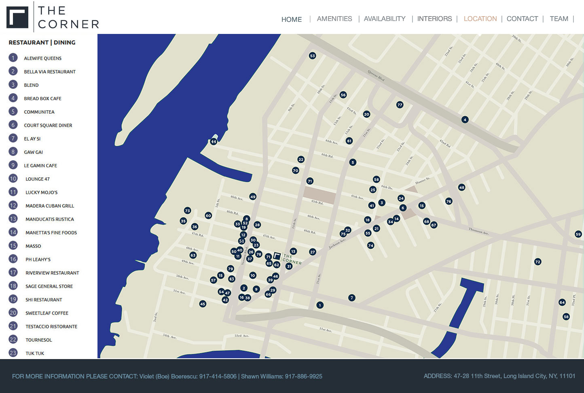The width and height of the screenshot is (584, 393).
Task: Select Court Square Diner in restaurant list
Action: (48, 125)
